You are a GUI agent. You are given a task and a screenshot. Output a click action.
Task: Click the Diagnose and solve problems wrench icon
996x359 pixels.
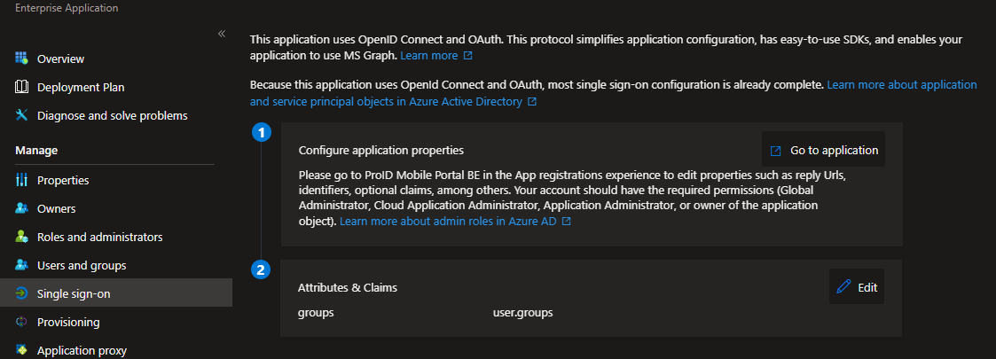coord(21,115)
